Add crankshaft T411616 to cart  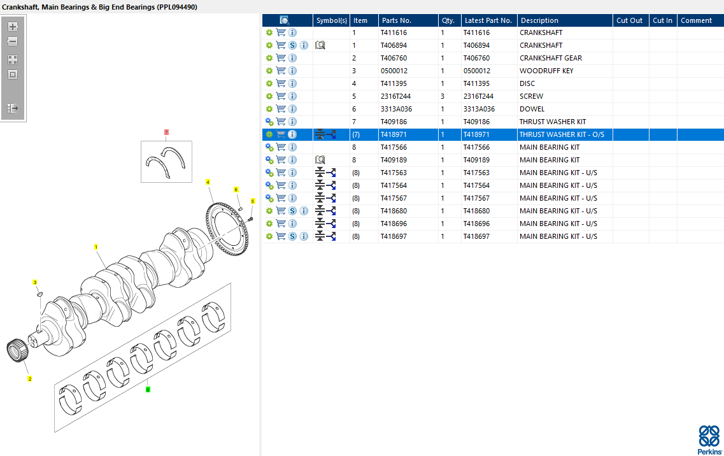tap(281, 32)
